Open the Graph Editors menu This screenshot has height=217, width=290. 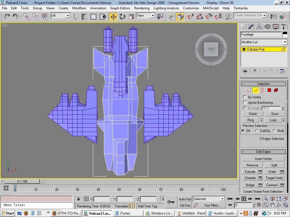tap(120, 8)
